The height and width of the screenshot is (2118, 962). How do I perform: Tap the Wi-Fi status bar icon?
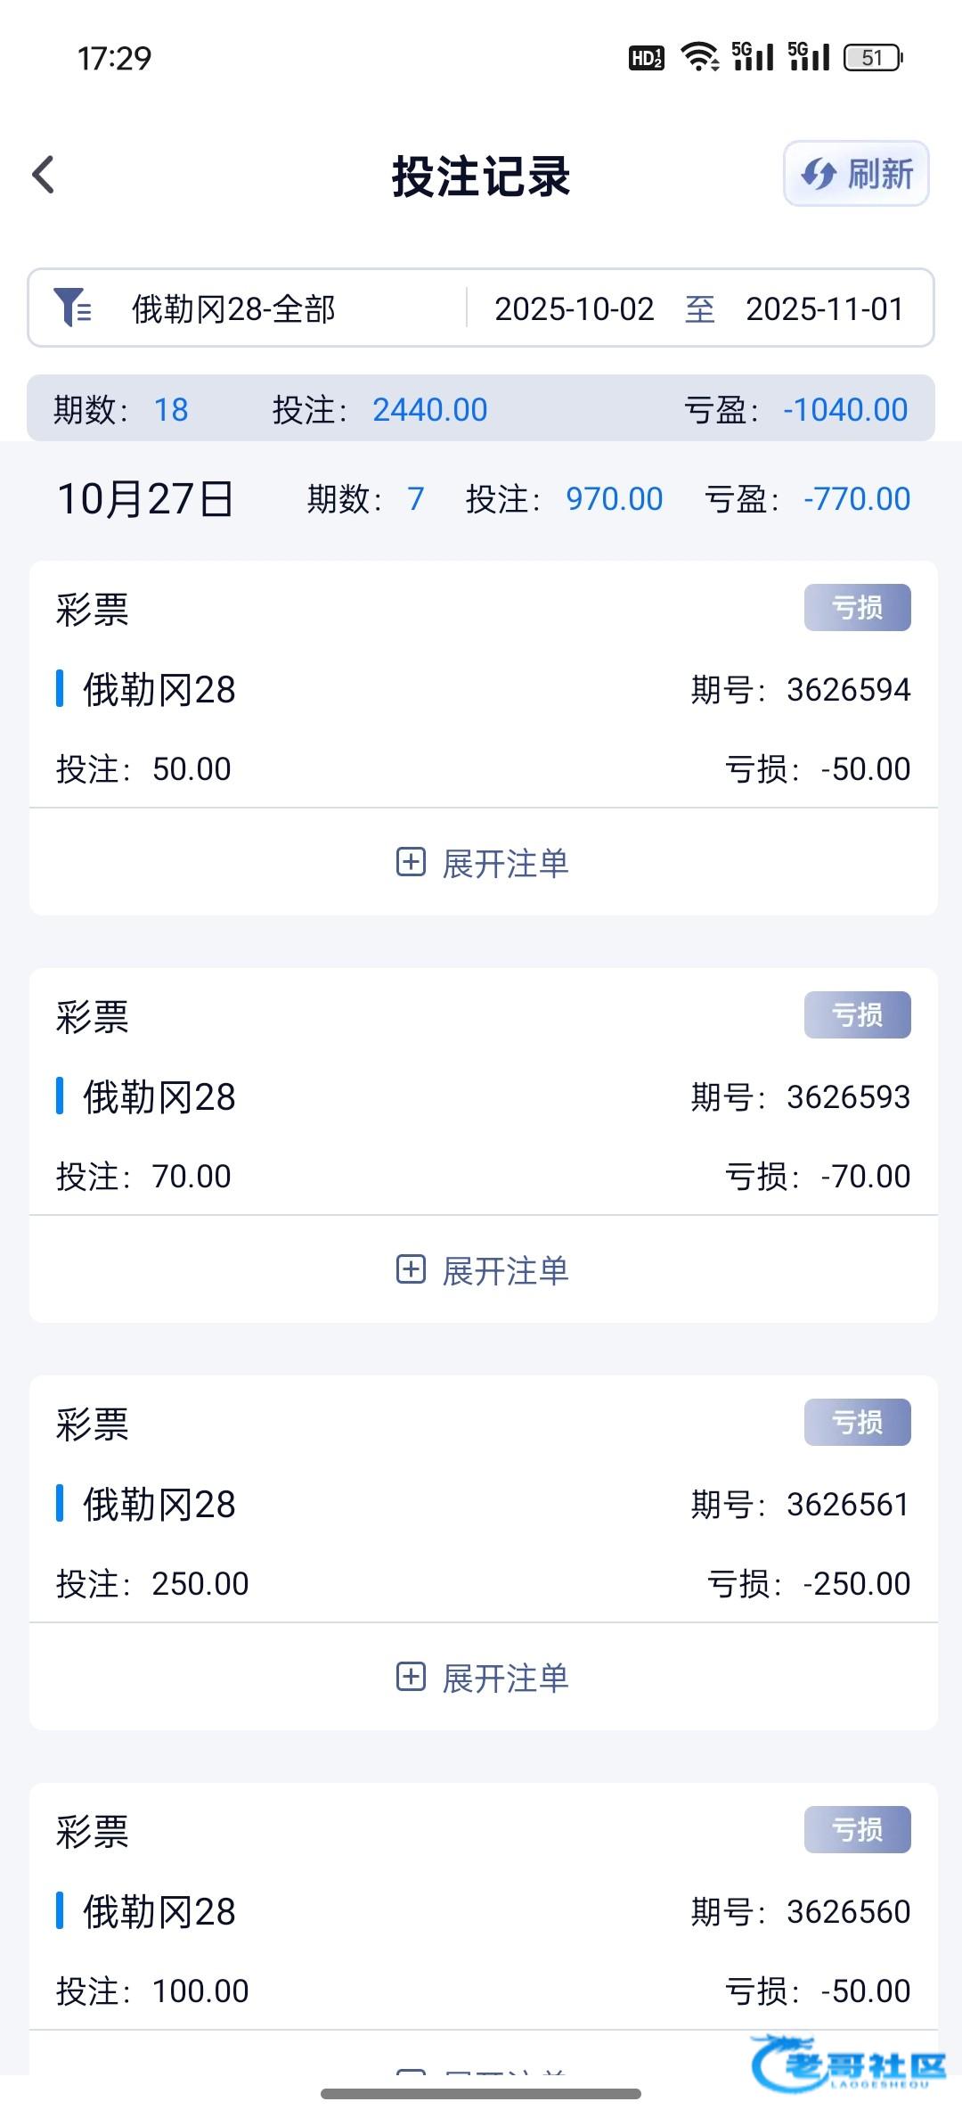click(x=699, y=57)
